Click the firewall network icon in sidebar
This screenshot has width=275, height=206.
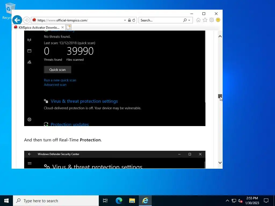[x=29, y=40]
